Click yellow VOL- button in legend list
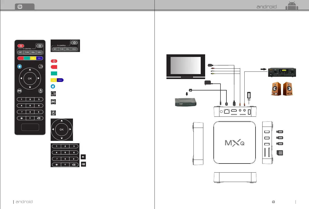Viewport: 309px width, 209px height. [x=54, y=80]
